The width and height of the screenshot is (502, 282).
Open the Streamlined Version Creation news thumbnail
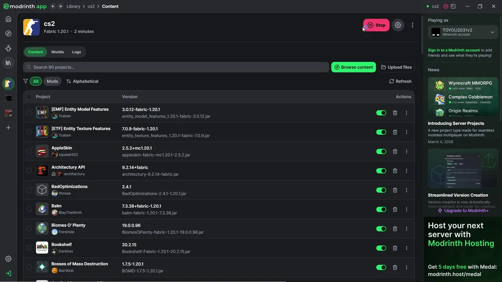[x=463, y=168]
